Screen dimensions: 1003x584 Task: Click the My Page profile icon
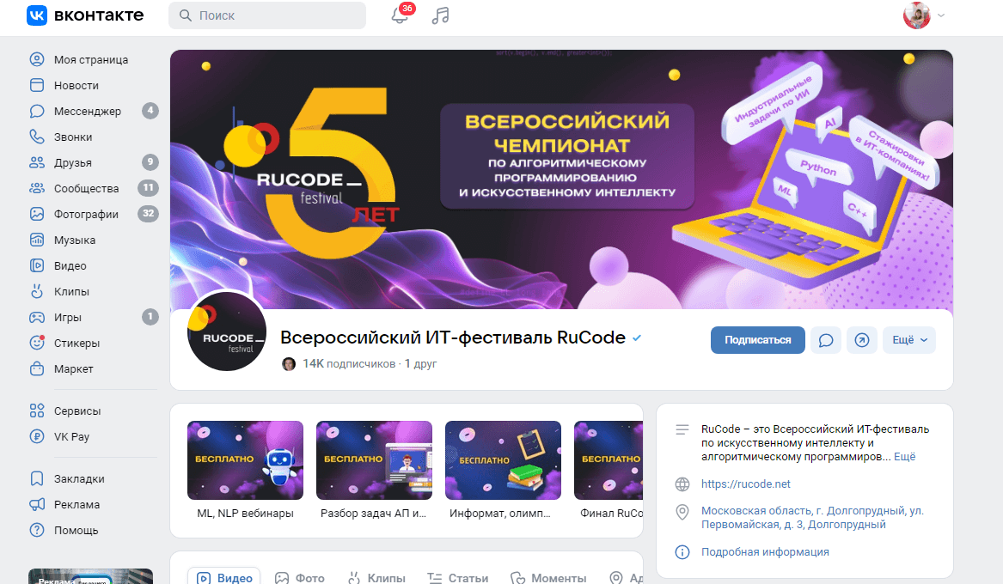tap(37, 59)
